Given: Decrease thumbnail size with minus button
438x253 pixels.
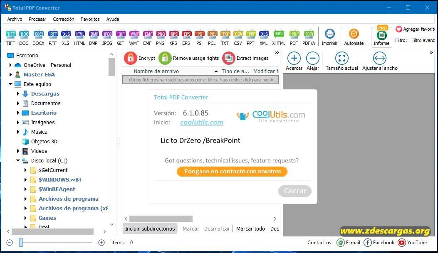Looking at the screenshot, I should click(x=10, y=243).
